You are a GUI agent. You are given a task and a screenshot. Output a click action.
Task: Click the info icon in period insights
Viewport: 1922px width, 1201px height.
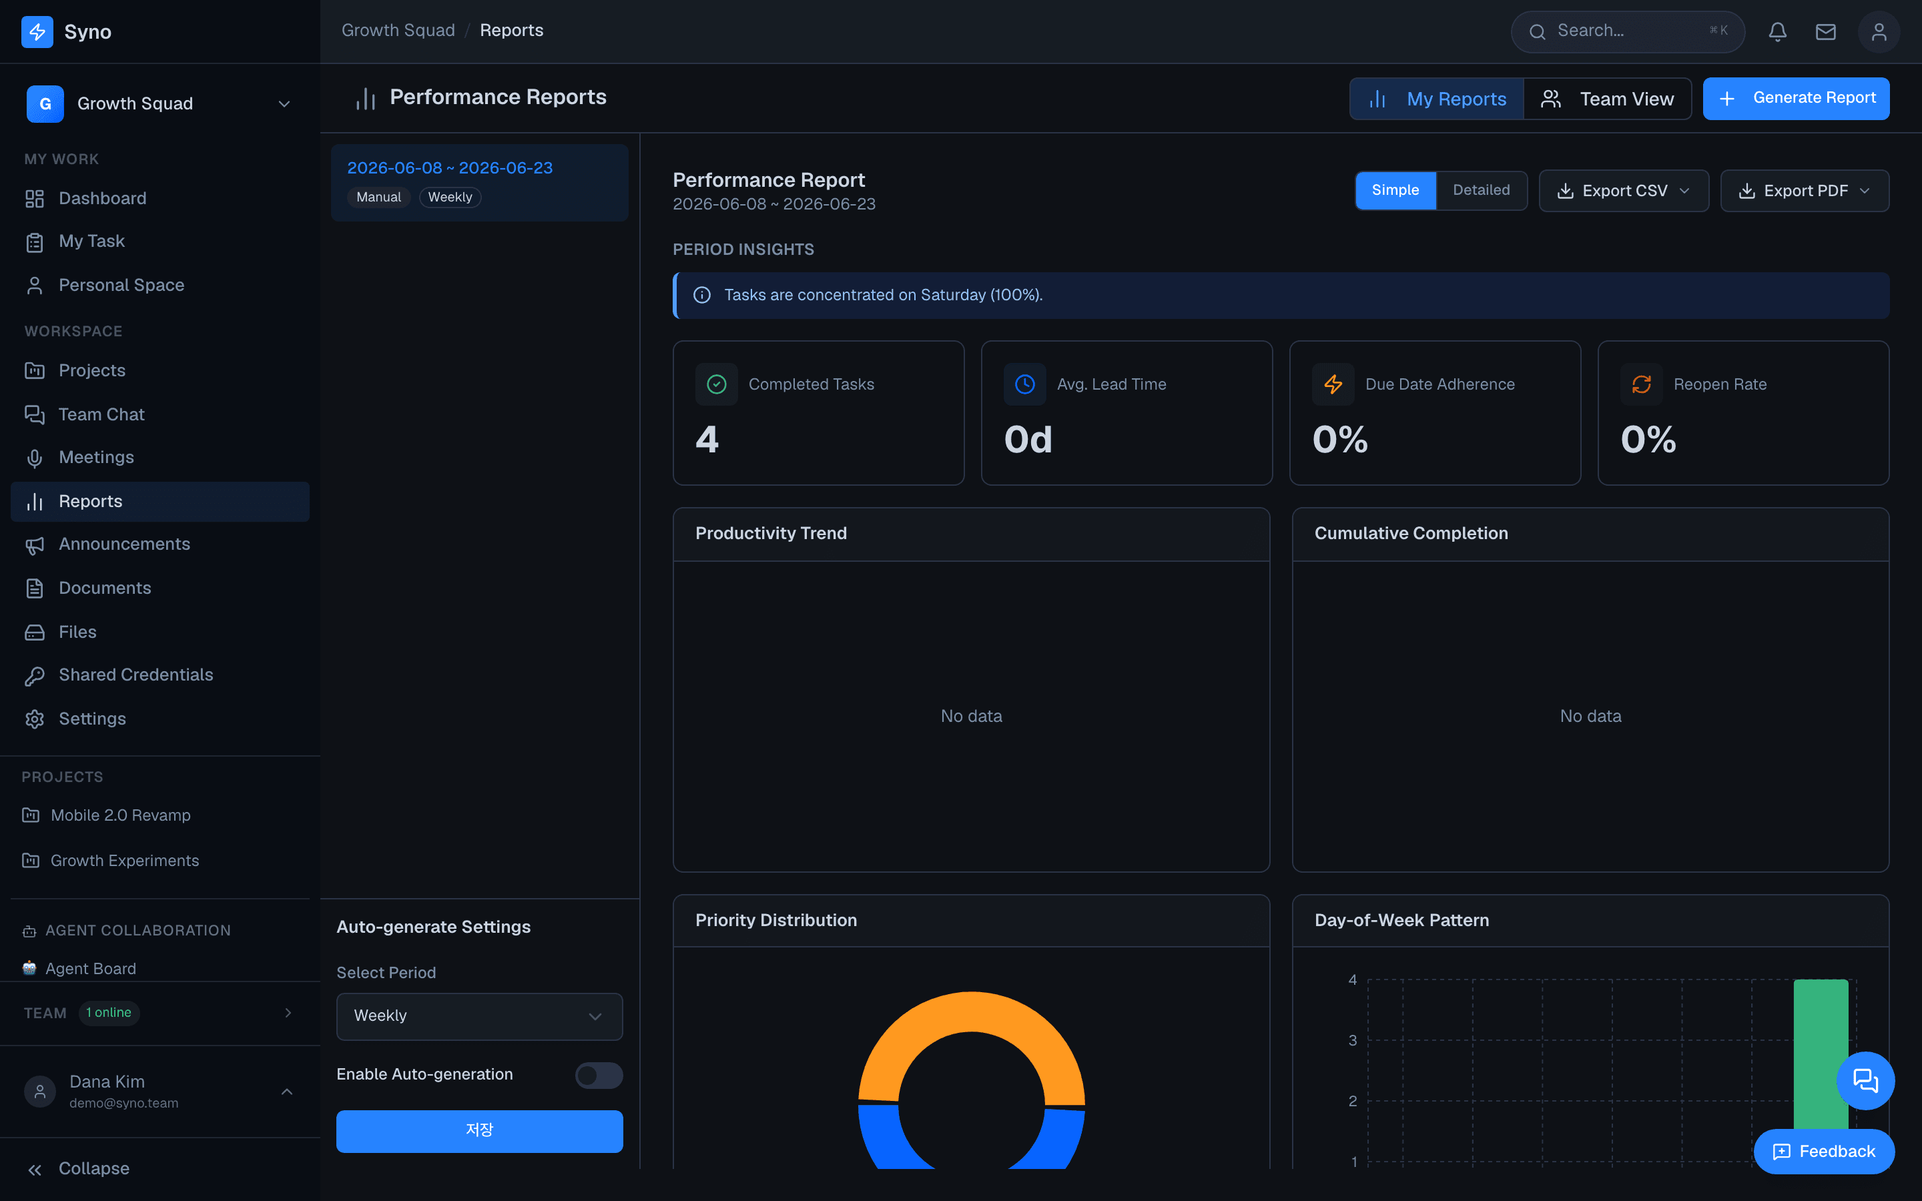[x=702, y=296]
